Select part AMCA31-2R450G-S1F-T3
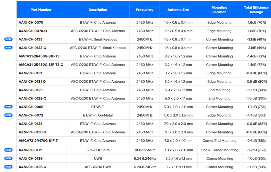The width and height of the screenshot is (271, 172). pyautogui.click(x=39, y=56)
